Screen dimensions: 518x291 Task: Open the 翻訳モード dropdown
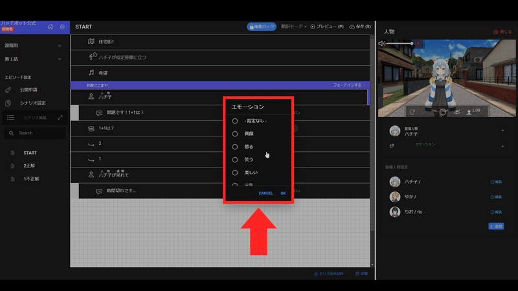pos(294,27)
